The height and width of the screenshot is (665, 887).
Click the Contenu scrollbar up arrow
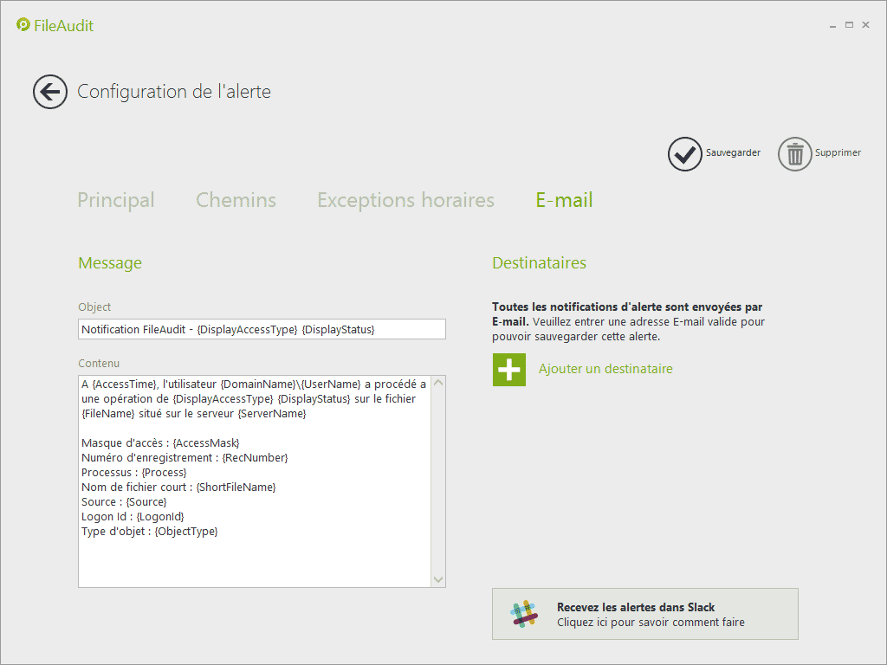tap(437, 384)
